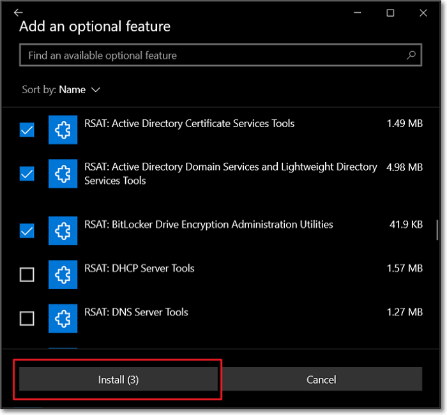
Task: Click the 1.49 MB size value
Action: click(x=404, y=124)
